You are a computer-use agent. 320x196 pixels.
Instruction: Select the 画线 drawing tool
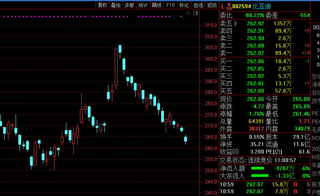[x=157, y=5]
